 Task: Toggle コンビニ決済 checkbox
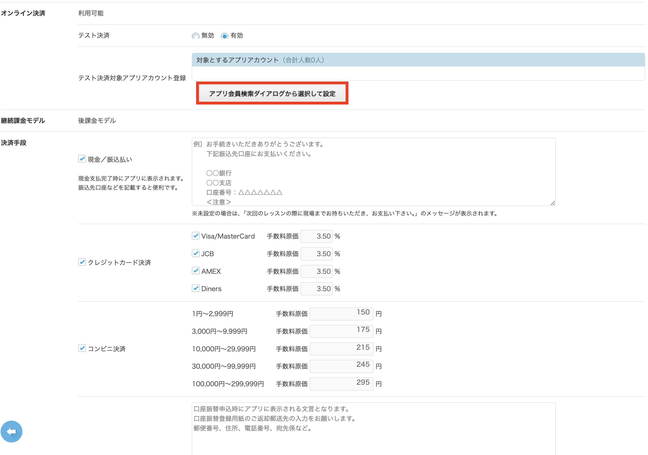pyautogui.click(x=82, y=348)
